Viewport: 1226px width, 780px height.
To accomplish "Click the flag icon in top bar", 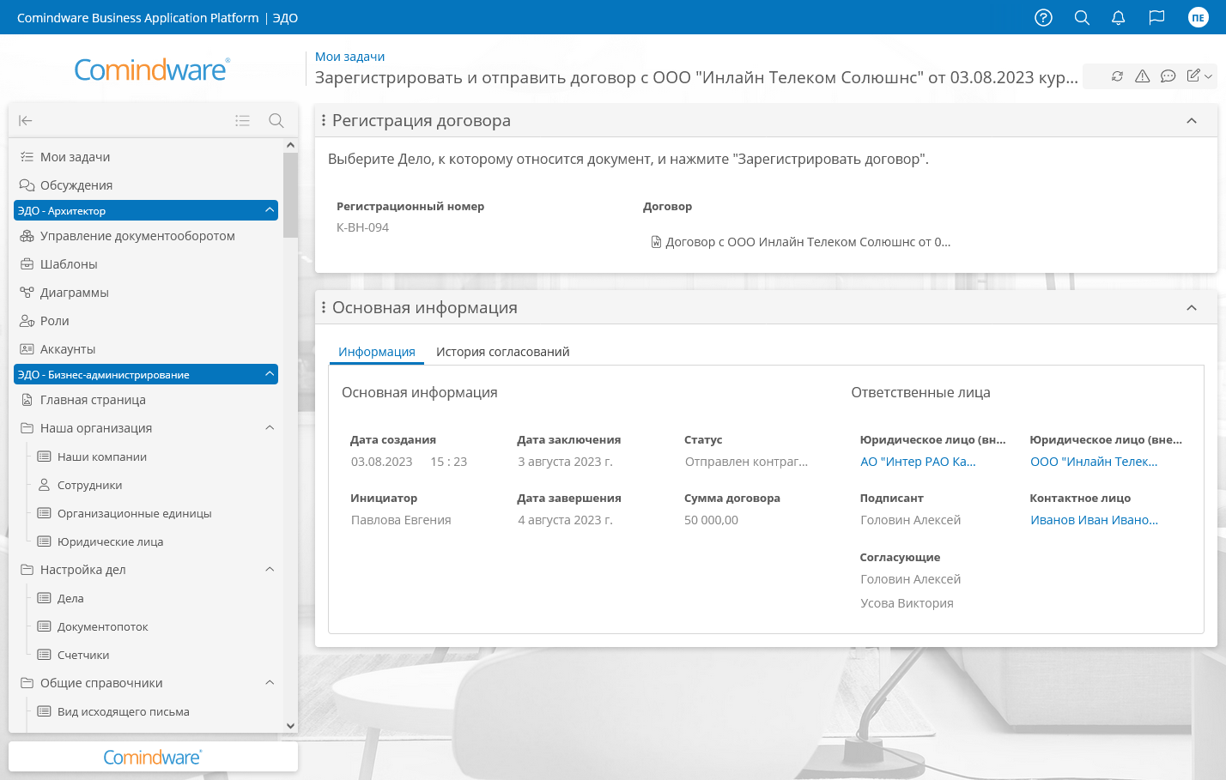I will click(x=1156, y=17).
